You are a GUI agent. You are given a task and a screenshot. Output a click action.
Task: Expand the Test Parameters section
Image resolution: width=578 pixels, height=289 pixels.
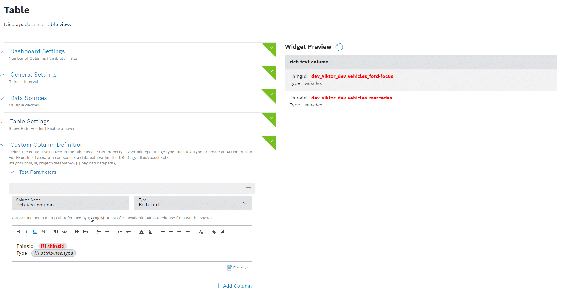[38, 172]
